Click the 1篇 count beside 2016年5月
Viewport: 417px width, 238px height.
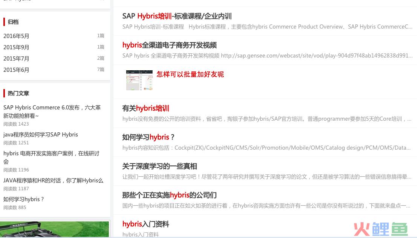101,36
